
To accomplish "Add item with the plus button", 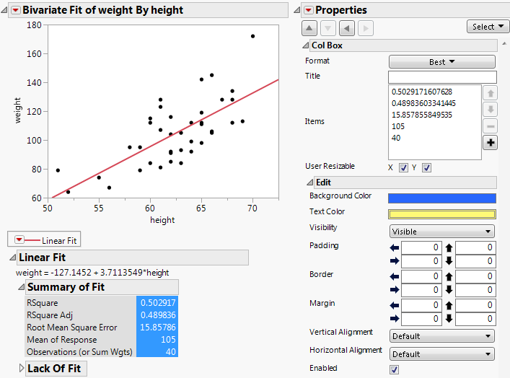I will pos(490,143).
